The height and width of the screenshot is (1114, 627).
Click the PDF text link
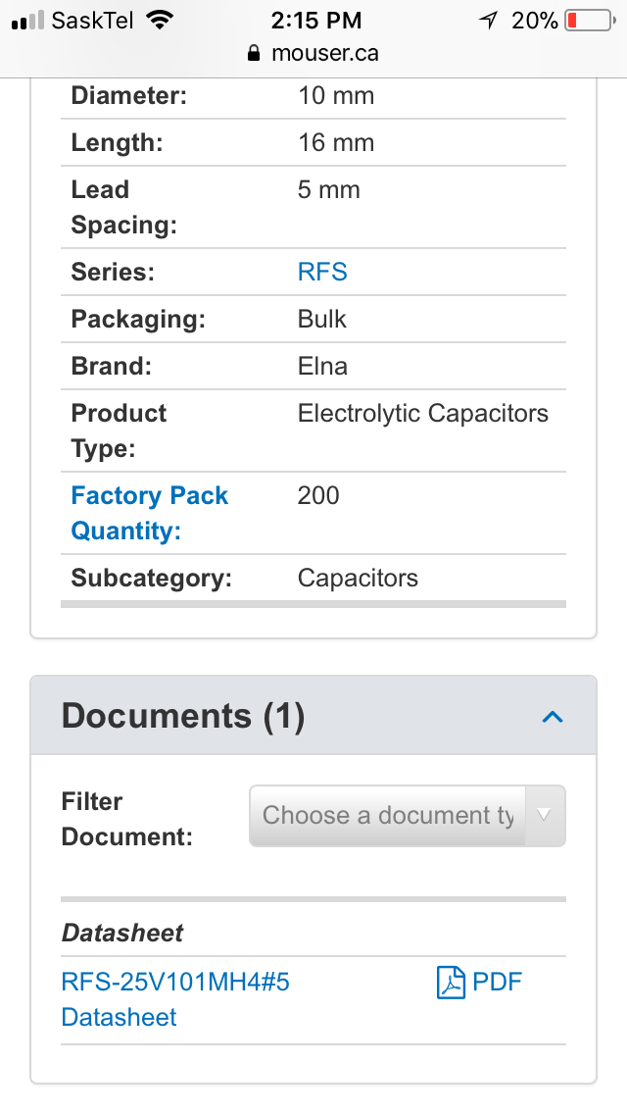(497, 982)
